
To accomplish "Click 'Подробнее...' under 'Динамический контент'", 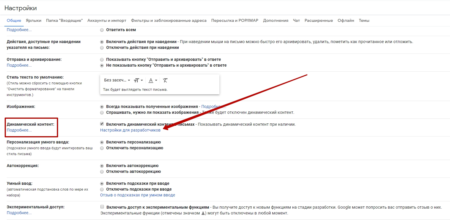I will coord(19,130).
